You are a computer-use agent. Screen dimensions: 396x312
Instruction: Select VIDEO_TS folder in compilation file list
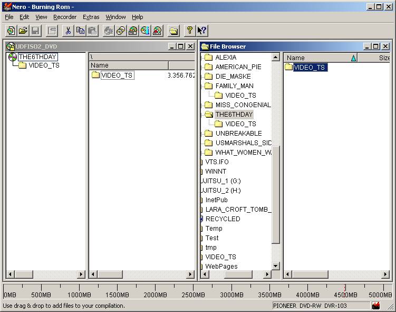point(117,75)
